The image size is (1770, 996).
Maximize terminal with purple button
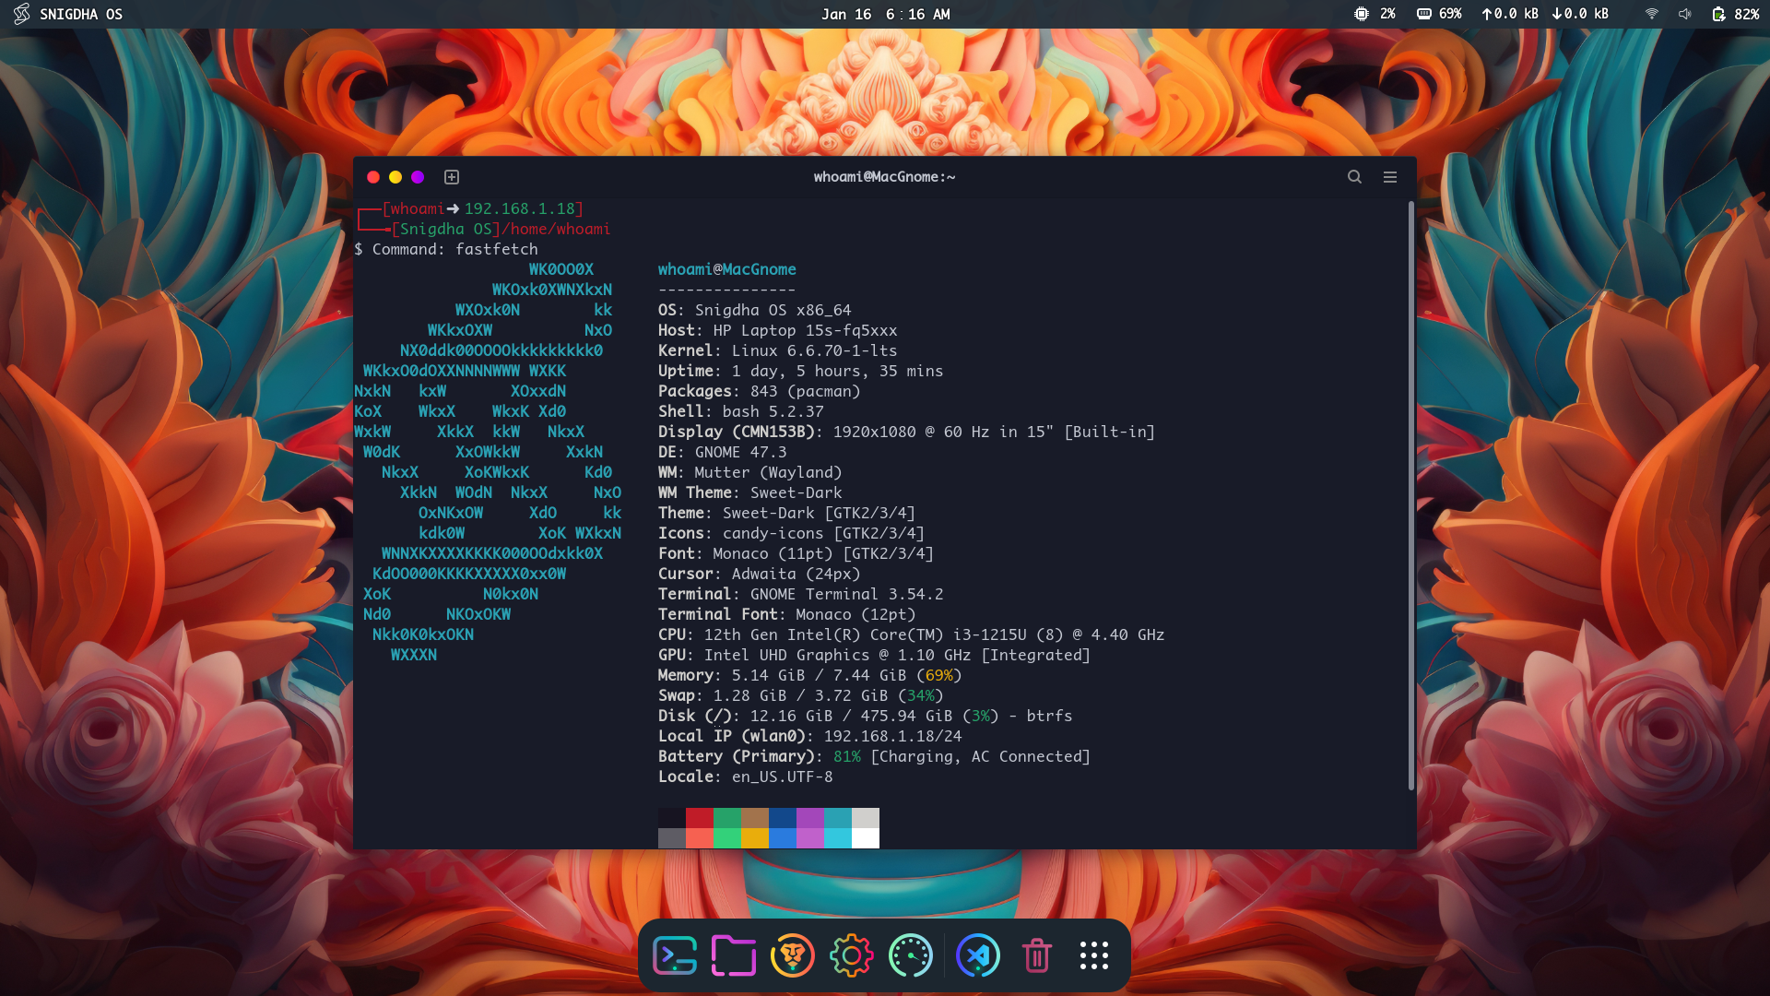pyautogui.click(x=418, y=177)
